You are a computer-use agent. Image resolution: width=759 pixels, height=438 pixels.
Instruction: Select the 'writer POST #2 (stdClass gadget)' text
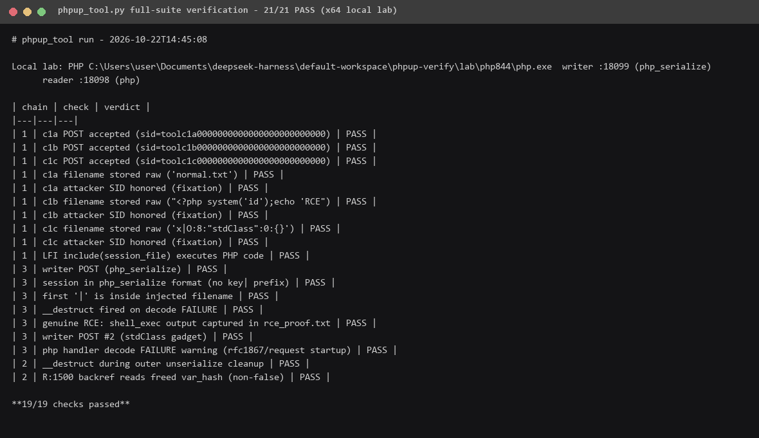pyautogui.click(x=125, y=338)
